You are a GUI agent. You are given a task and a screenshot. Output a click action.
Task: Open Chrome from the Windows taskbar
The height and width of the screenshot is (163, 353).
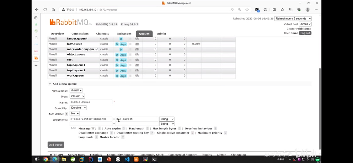tap(45, 160)
